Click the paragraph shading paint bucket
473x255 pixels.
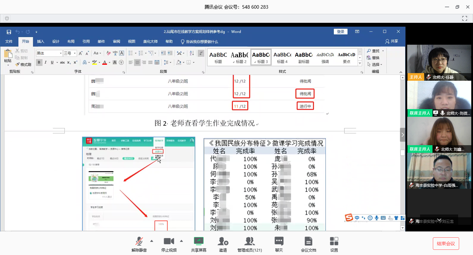click(178, 62)
